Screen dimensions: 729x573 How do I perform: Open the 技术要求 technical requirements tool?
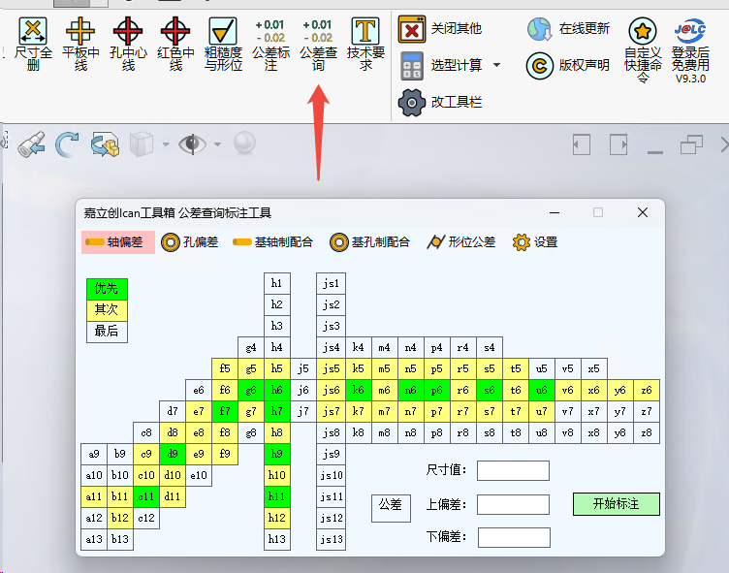pyautogui.click(x=365, y=45)
